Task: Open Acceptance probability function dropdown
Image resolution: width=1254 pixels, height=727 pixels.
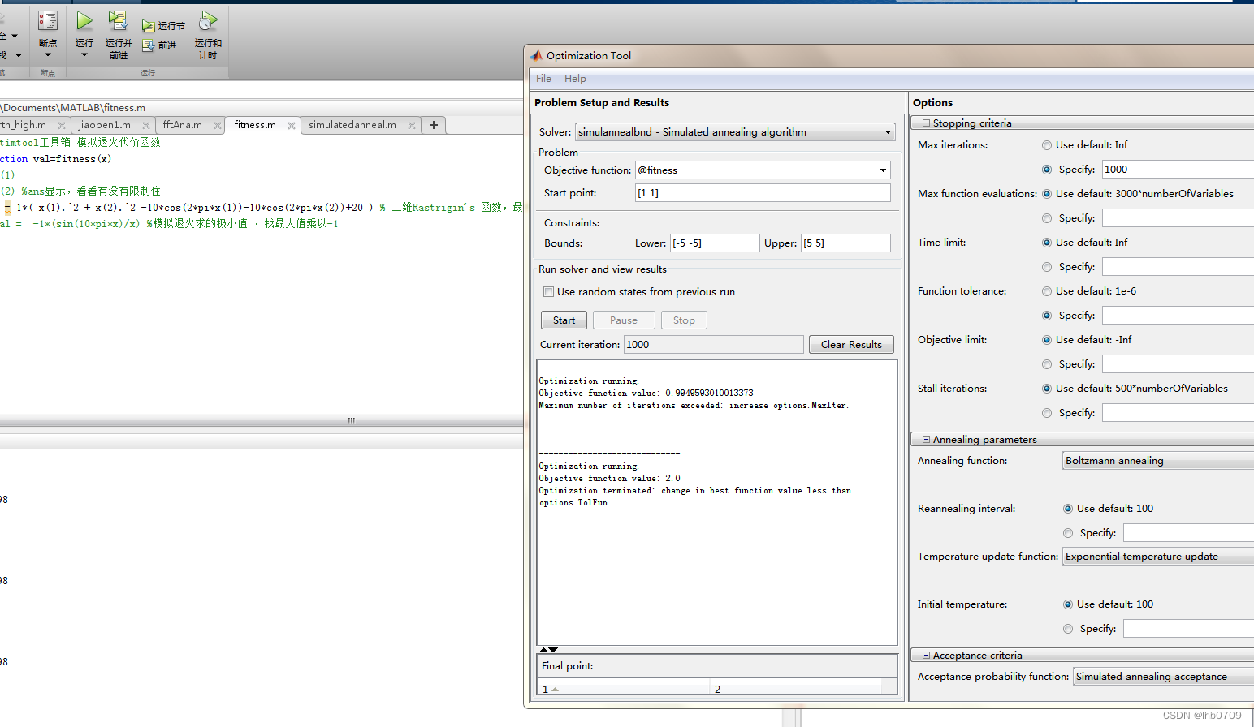Action: (1164, 677)
